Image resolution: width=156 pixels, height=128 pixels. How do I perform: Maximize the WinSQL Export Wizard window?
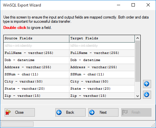[x=133, y=5]
